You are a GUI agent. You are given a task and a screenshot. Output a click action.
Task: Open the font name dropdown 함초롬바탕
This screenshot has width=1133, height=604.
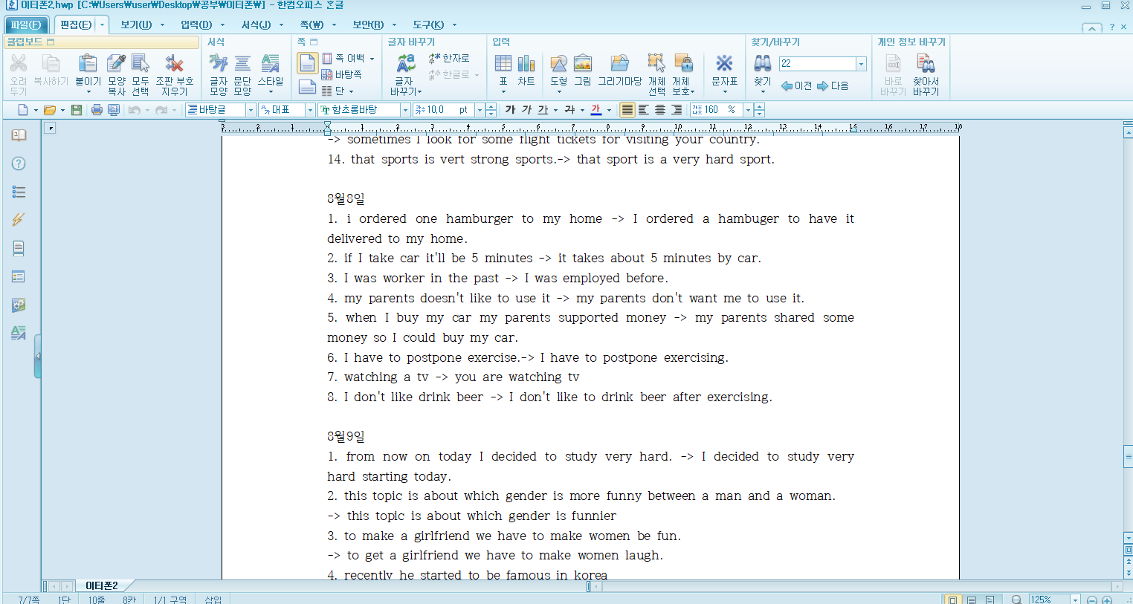coord(405,110)
